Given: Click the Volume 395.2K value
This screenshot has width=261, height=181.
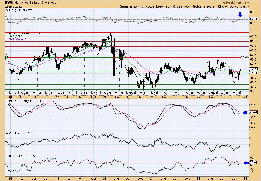Looking at the screenshot, I should [205, 6].
